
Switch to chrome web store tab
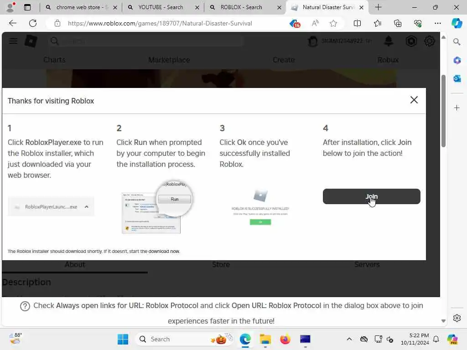[81, 7]
